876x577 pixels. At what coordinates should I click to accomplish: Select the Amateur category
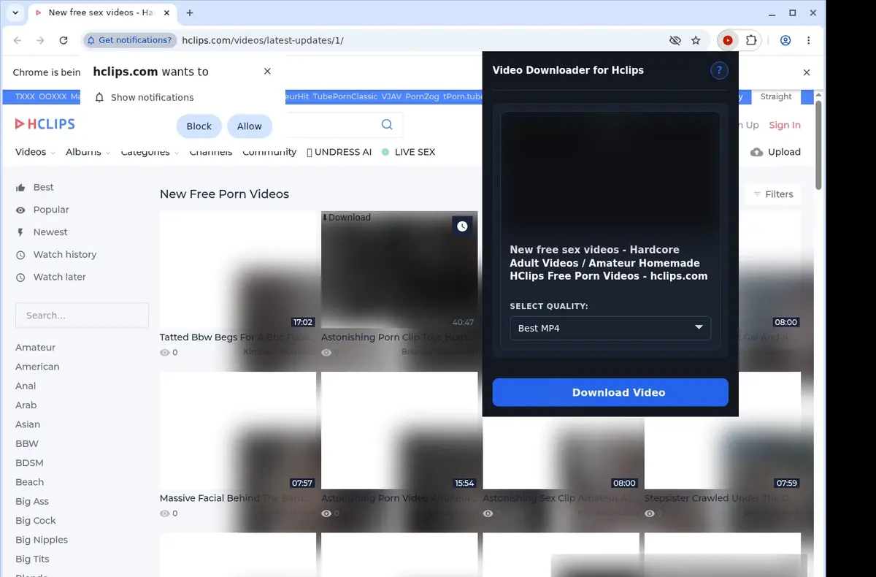[35, 348]
